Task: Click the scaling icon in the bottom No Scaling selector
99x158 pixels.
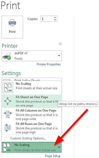Action: click(7, 147)
